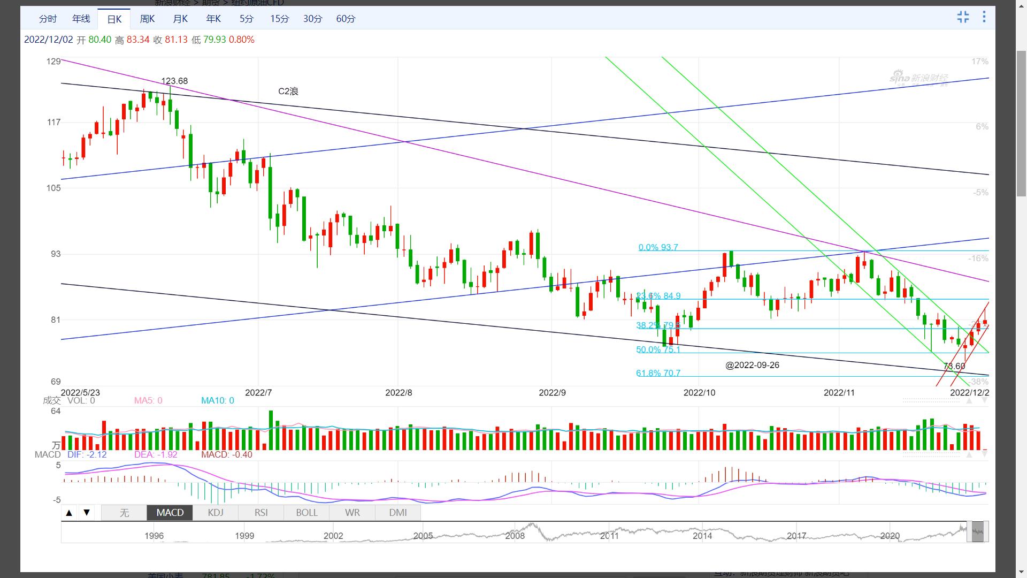This screenshot has width=1027, height=578.
Task: Click the timeline range slider handle
Action: 977,532
